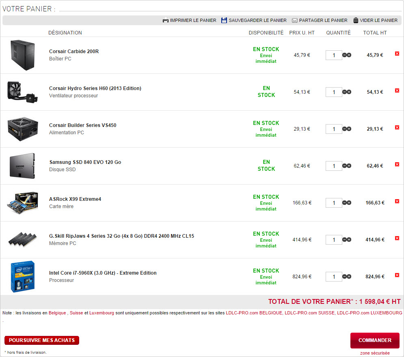This screenshot has width=404, height=357.
Task: Open the Corsair VS450 power supply thumbnail
Action: click(23, 129)
